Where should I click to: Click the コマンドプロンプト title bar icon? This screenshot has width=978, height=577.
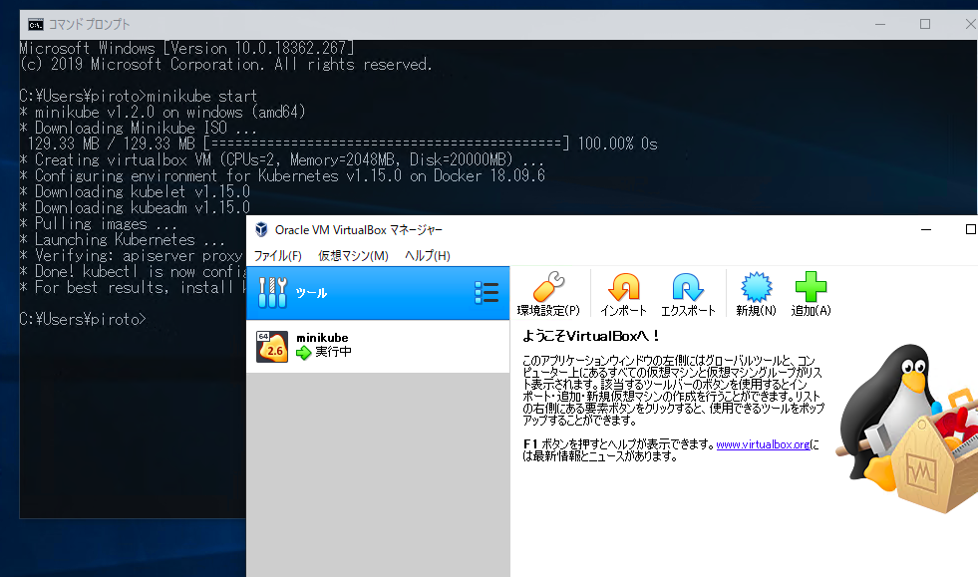(x=35, y=24)
